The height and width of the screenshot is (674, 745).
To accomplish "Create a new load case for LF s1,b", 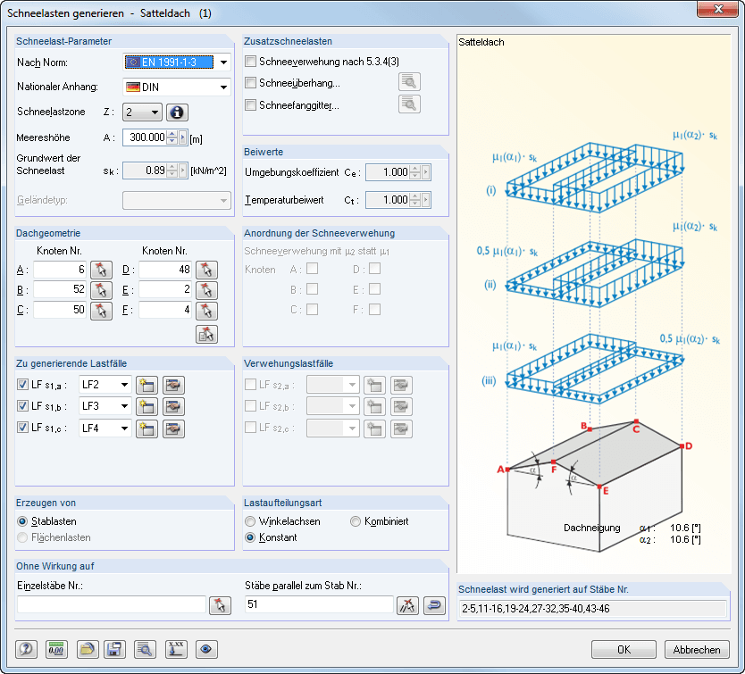I will (x=146, y=406).
